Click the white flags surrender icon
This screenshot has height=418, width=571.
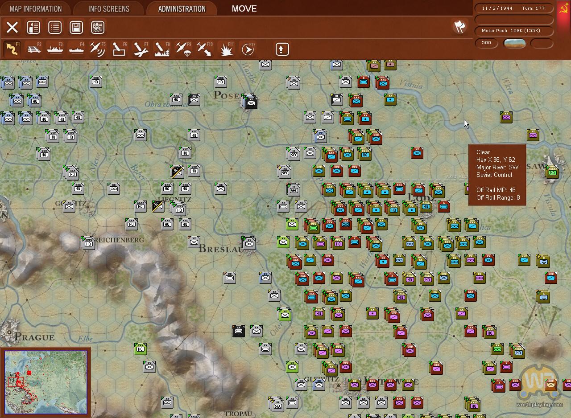click(459, 27)
